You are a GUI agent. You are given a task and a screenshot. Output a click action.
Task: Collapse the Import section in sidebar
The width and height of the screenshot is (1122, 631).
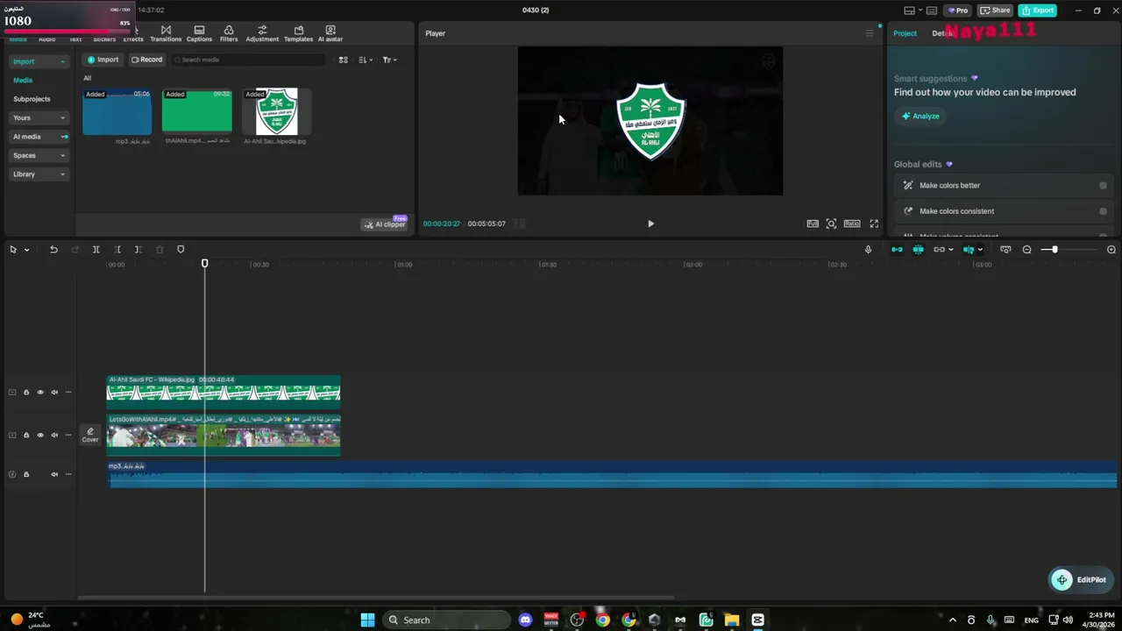[x=39, y=61]
